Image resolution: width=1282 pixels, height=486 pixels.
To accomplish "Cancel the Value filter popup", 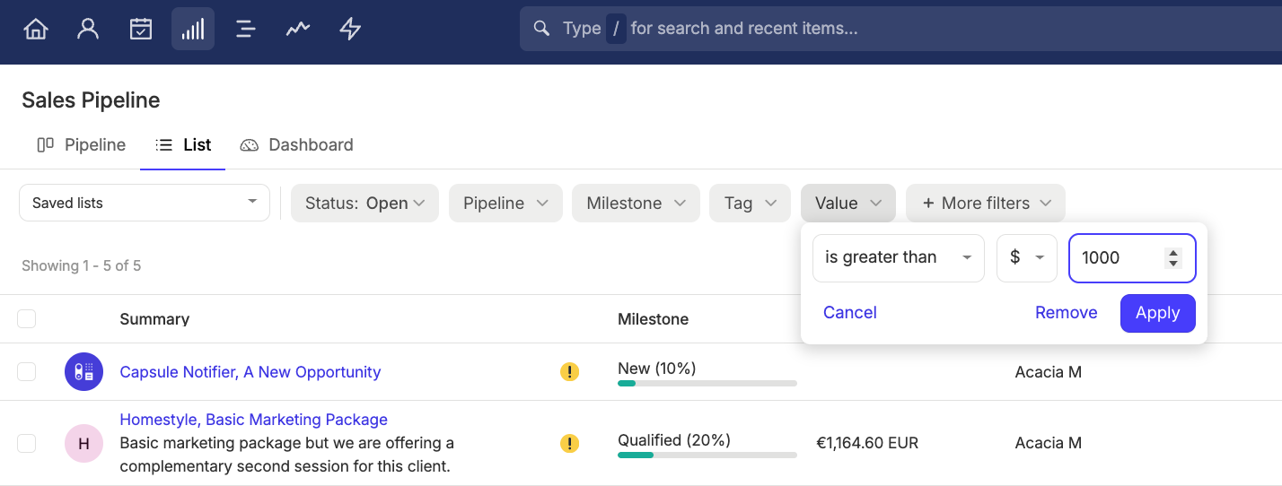I will coord(850,312).
